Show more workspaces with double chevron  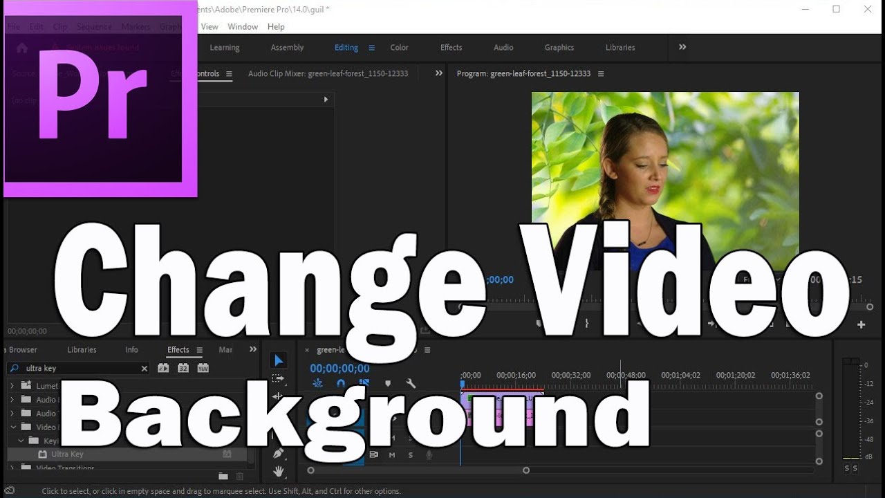(x=682, y=47)
